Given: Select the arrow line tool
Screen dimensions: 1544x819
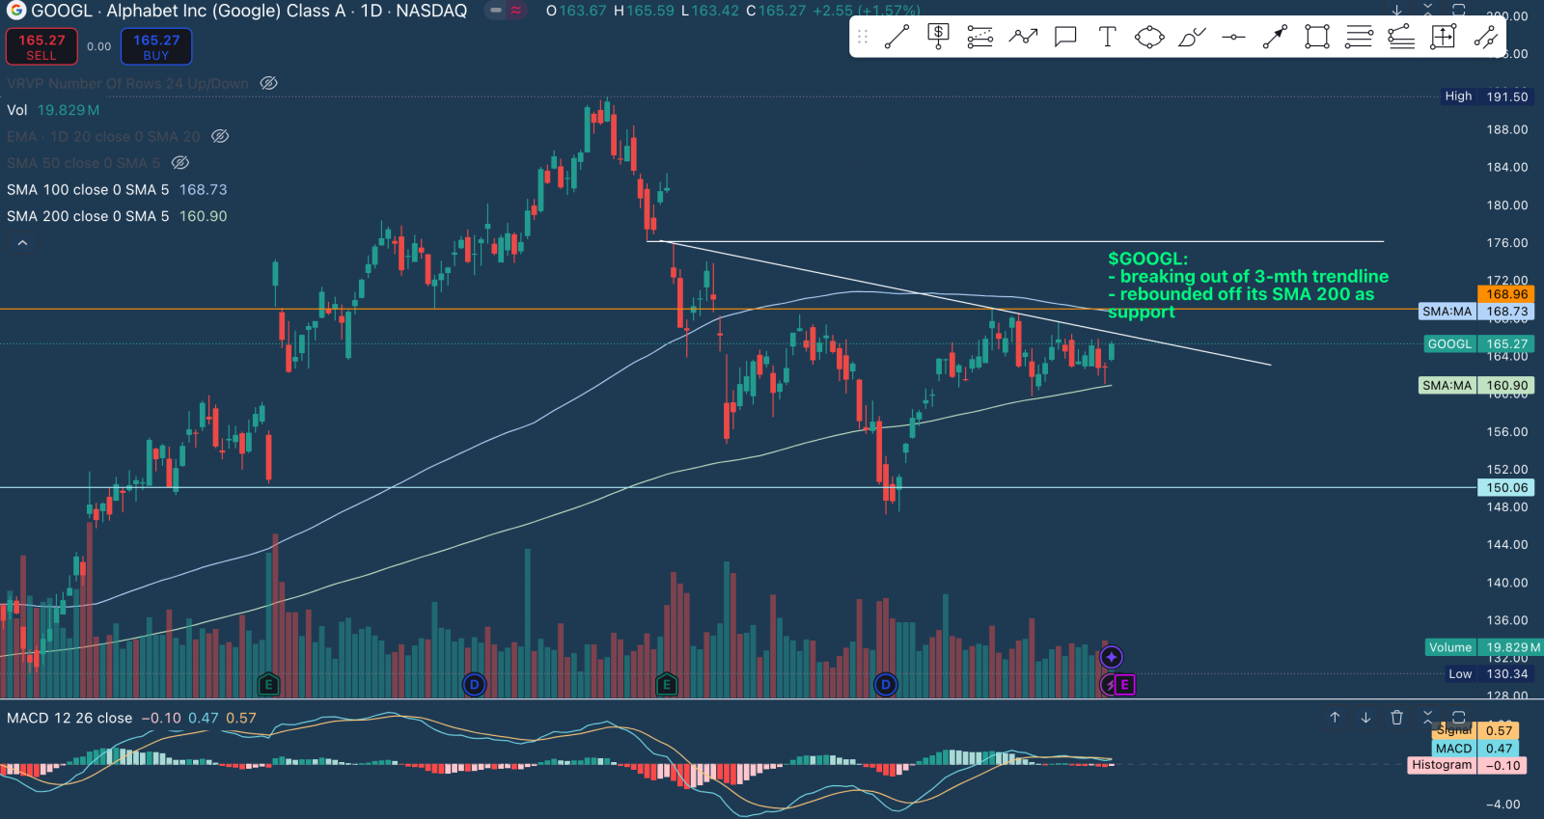Looking at the screenshot, I should 1275,38.
